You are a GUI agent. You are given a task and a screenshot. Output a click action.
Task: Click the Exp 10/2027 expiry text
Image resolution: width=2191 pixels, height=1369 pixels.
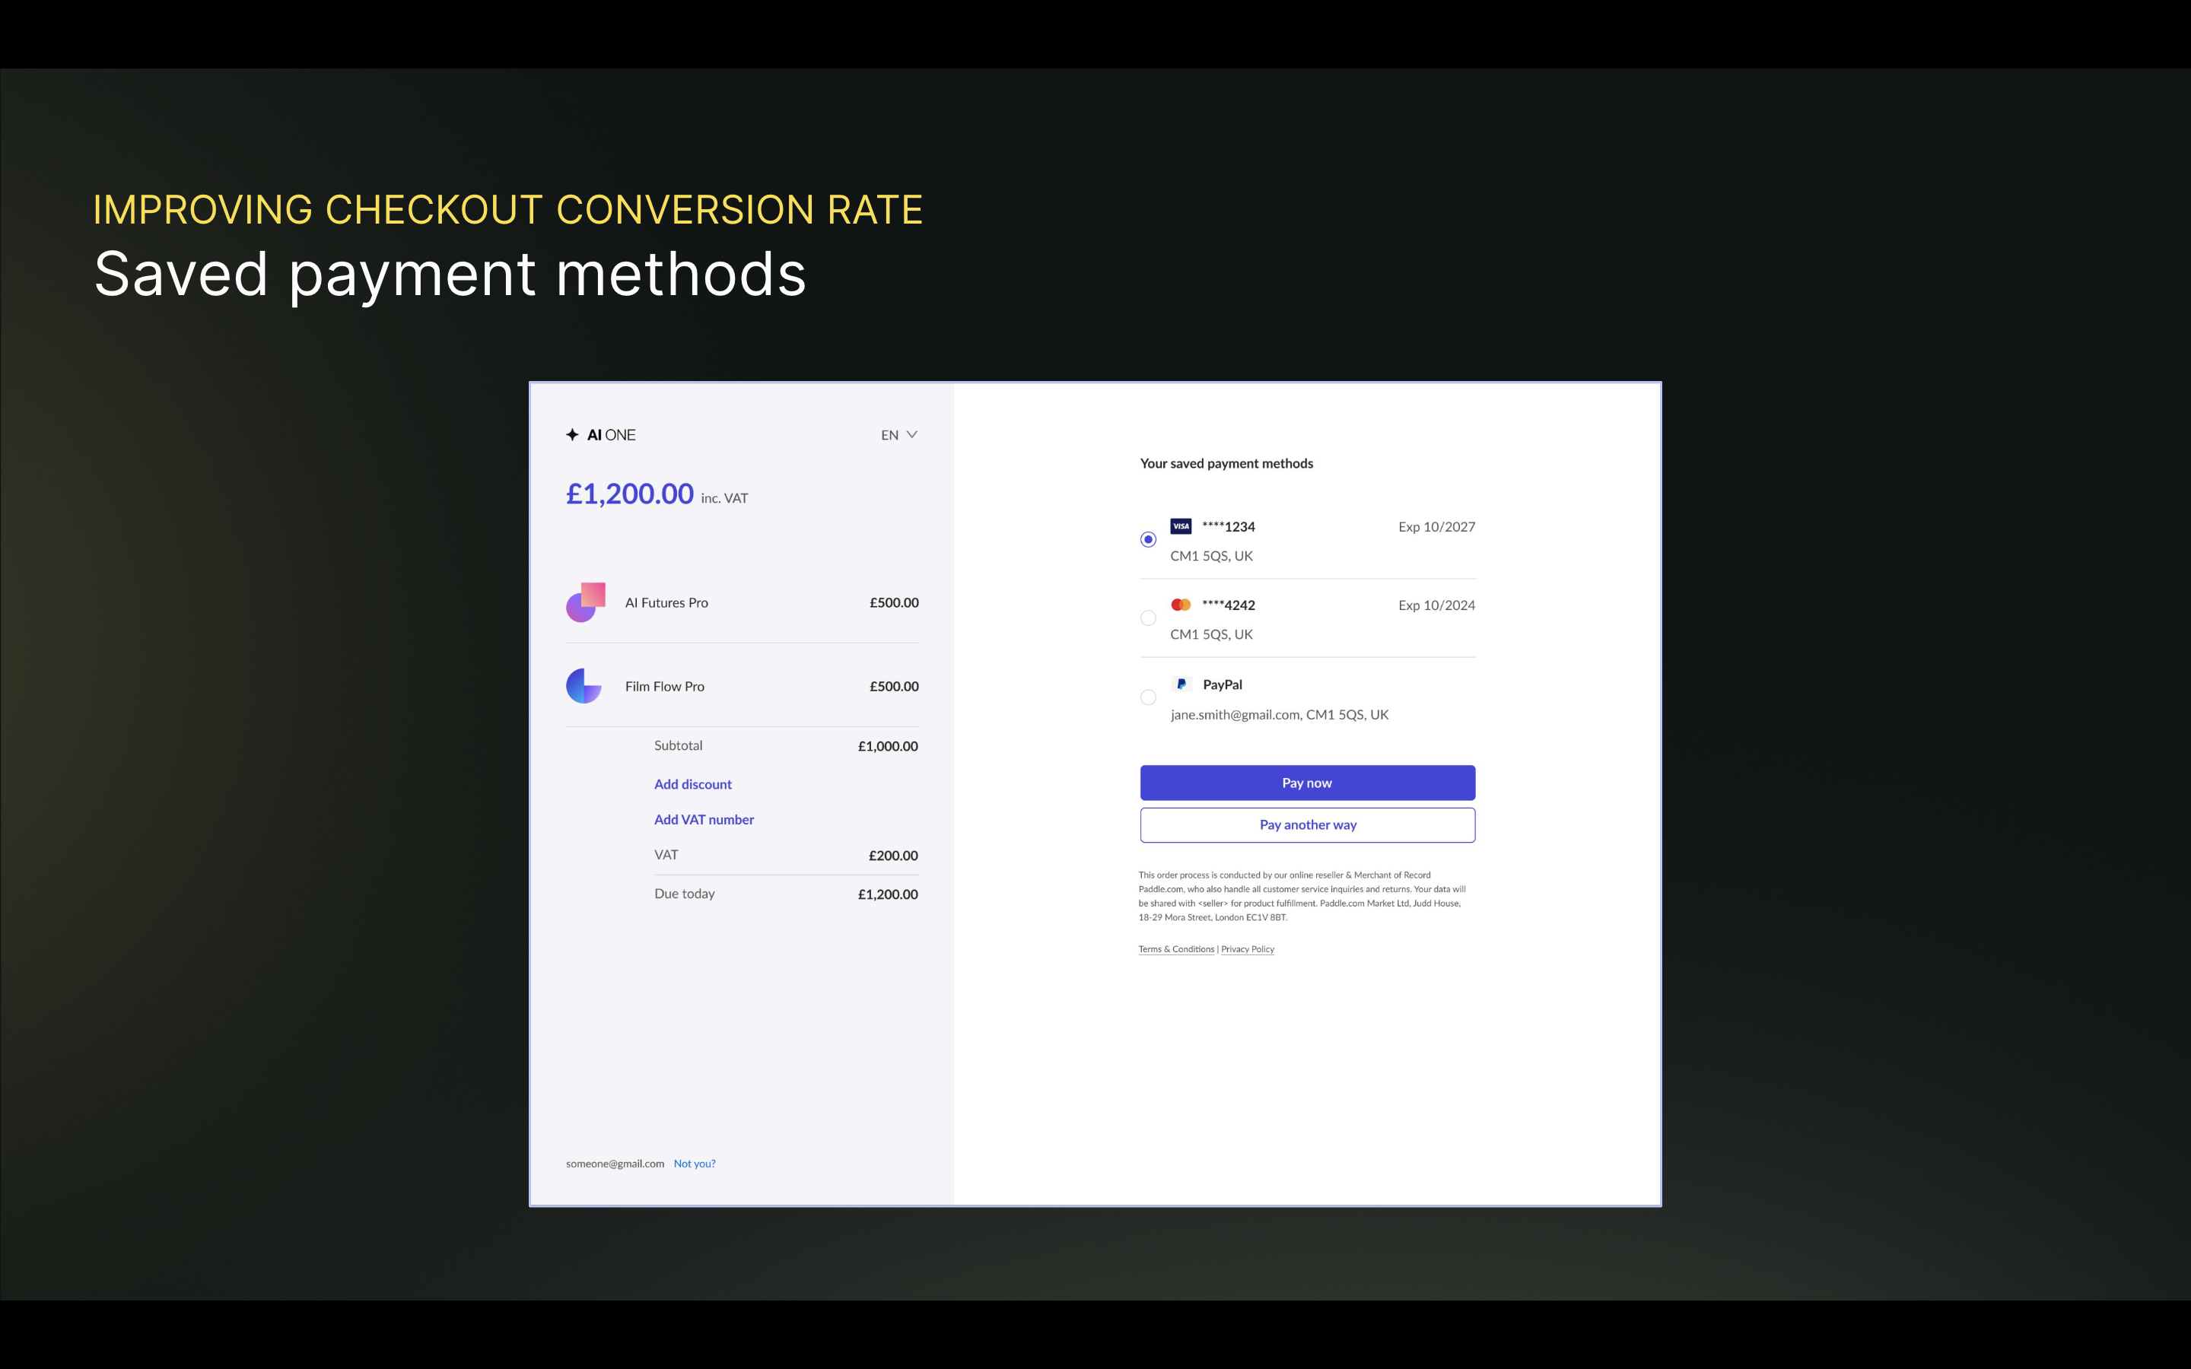1436,527
